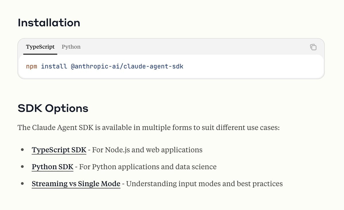Open the Python SDK link

tap(52, 167)
